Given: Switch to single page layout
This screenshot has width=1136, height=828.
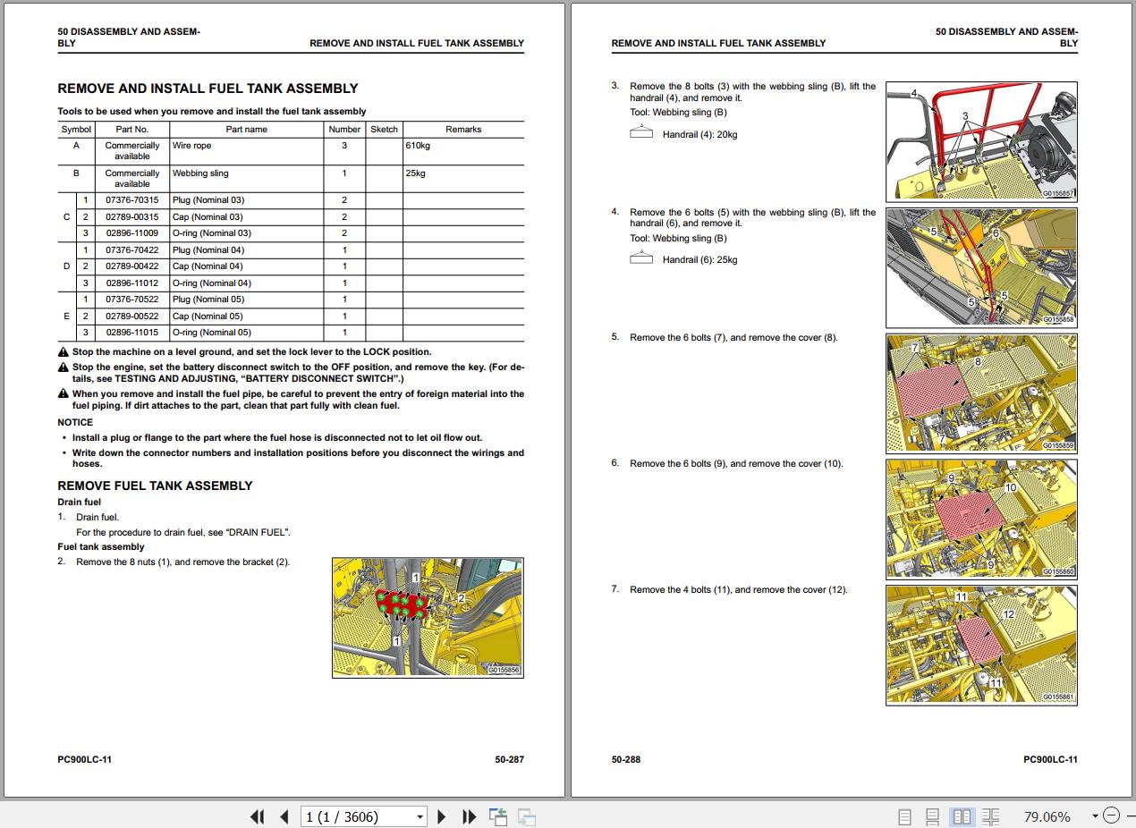Looking at the screenshot, I should point(904,816).
